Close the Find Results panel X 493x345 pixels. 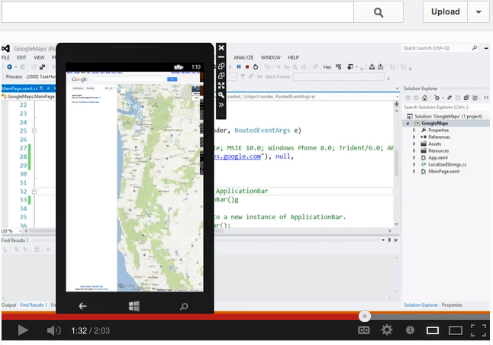pyautogui.click(x=395, y=240)
